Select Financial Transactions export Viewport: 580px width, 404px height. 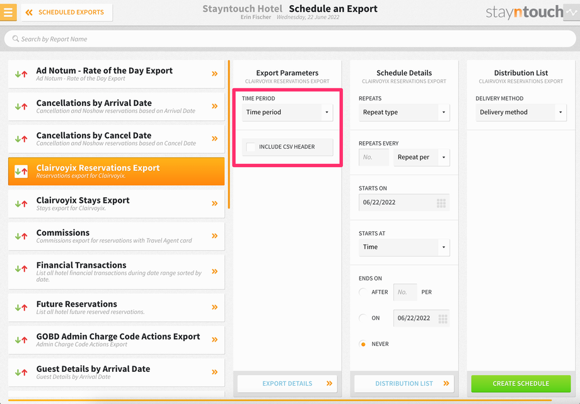116,272
